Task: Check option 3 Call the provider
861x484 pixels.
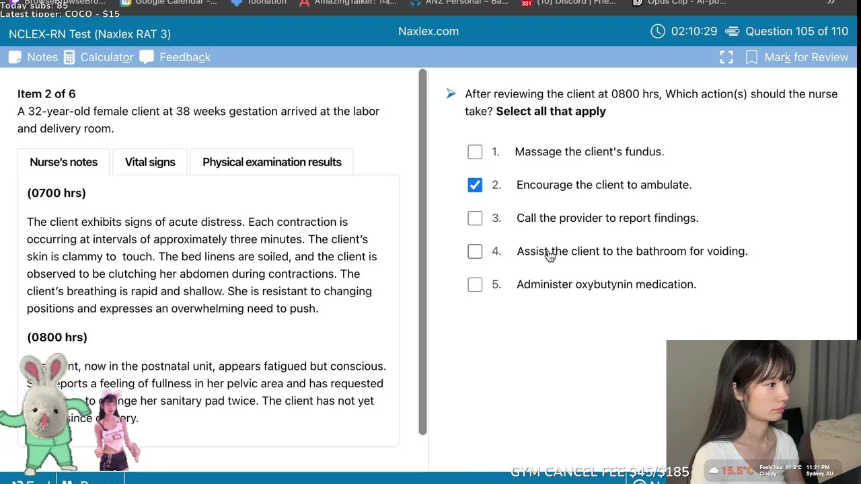Action: click(475, 218)
